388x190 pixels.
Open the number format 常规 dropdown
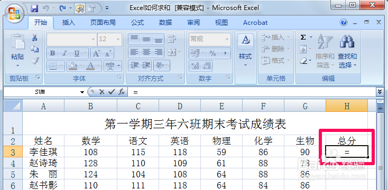(227, 39)
